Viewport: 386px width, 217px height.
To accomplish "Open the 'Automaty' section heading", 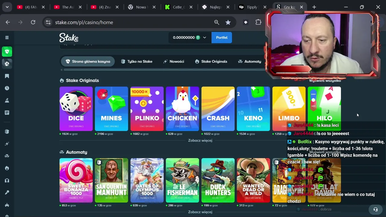I will 77,152.
